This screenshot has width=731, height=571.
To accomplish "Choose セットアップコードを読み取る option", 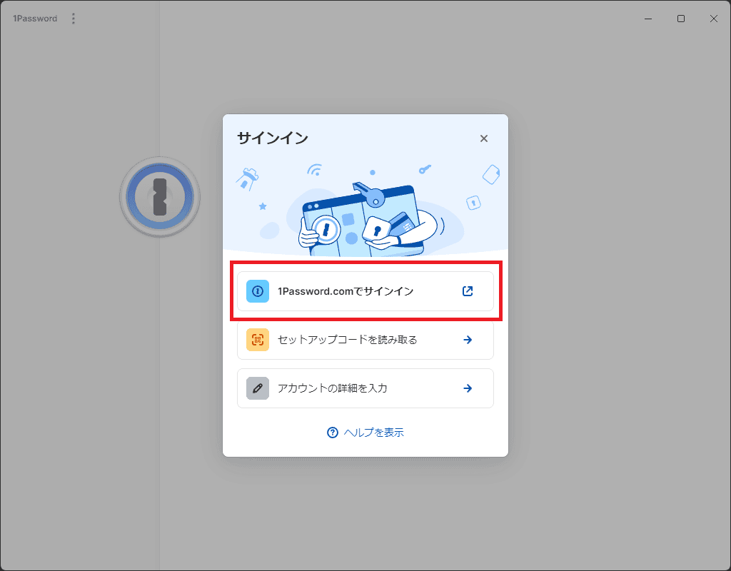I will [365, 340].
